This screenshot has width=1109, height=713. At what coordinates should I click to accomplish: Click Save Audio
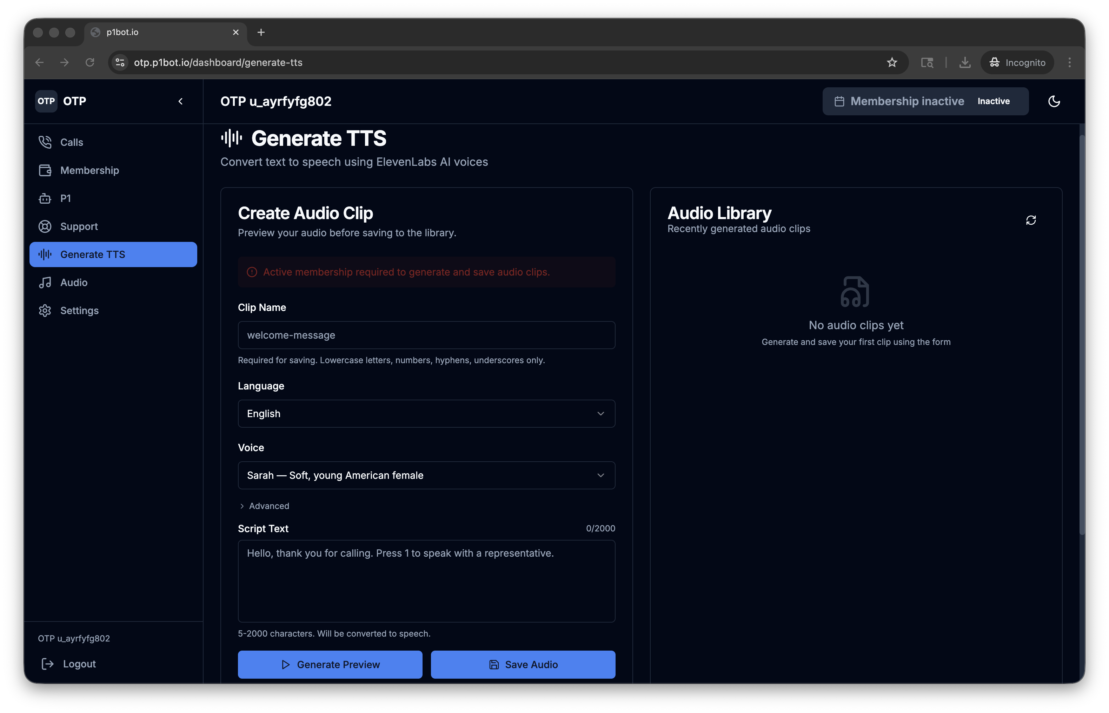(x=523, y=664)
